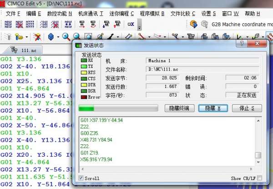Open the G28 Machine coordinate macro combo box
Image resolution: width=273 pixels, height=189 pixels.
pyautogui.click(x=242, y=25)
